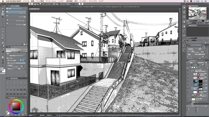Image resolution: width=209 pixels, height=117 pixels.
Task: Select the Pen tool
Action: pyautogui.click(x=3, y=29)
